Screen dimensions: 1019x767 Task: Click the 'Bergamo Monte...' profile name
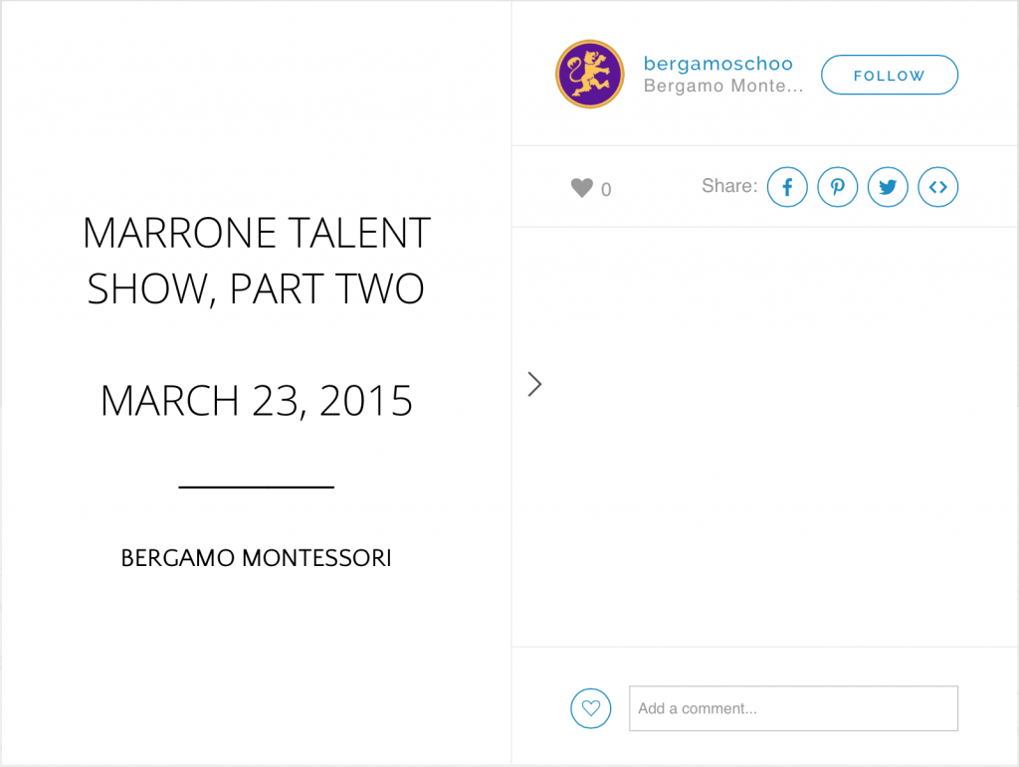(x=722, y=87)
